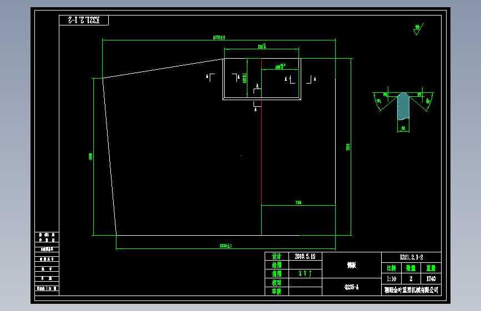Click the design date 2019.5.19
Image resolution: width=481 pixels, height=311 pixels.
305,256
